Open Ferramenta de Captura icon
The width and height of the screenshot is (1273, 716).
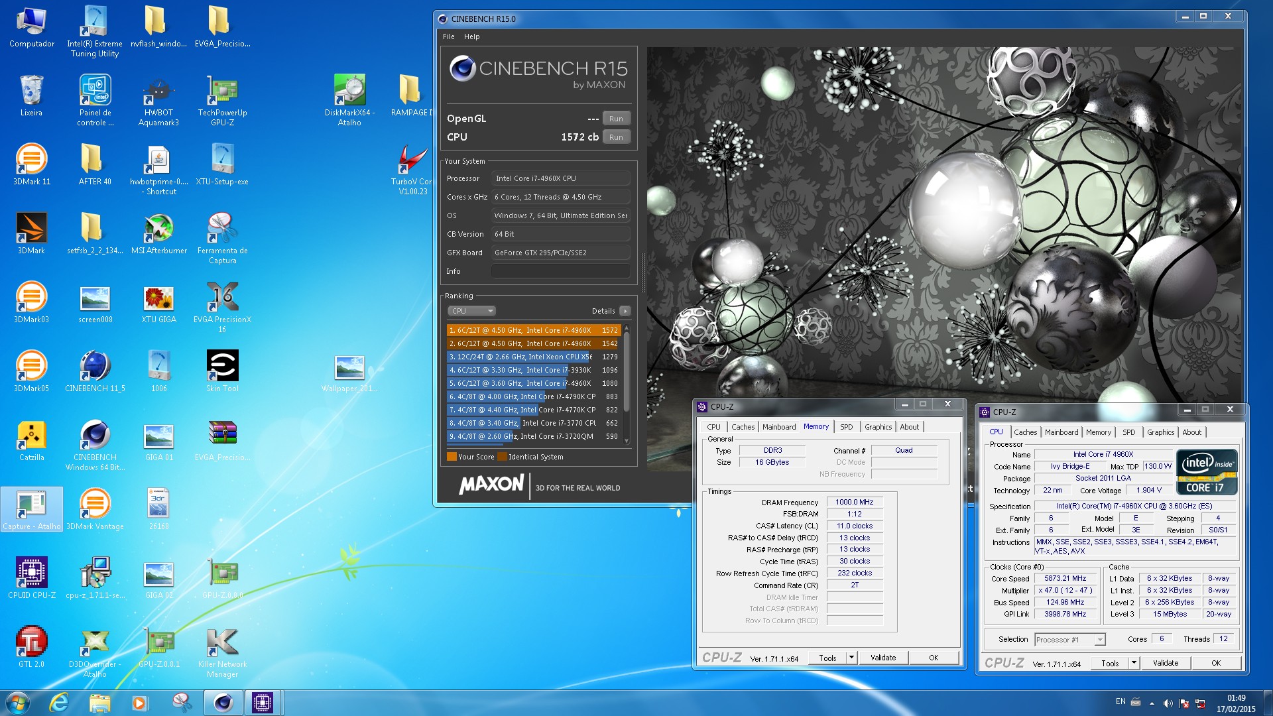click(222, 238)
